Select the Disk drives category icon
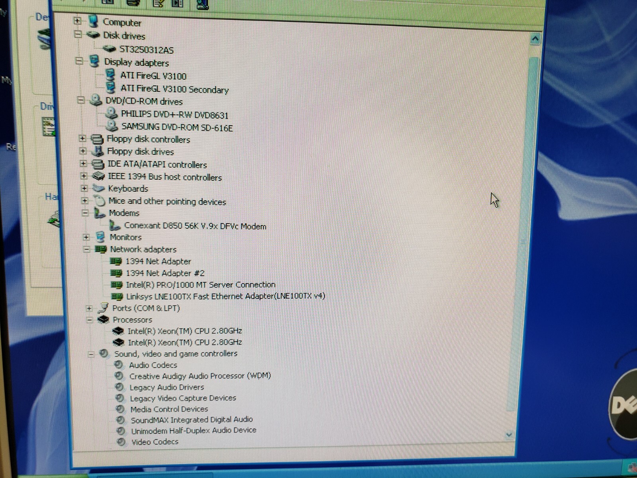This screenshot has width=637, height=478. (93, 35)
